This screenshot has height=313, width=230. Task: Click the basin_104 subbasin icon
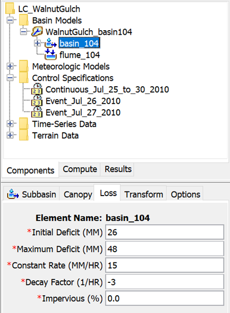coord(51,43)
